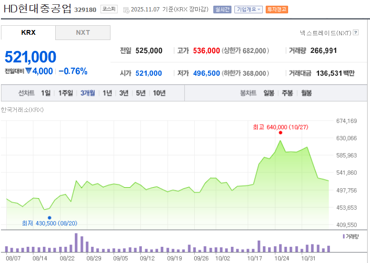Switch to 일봉 candlestick chart
370x263 pixels.
coord(269,93)
